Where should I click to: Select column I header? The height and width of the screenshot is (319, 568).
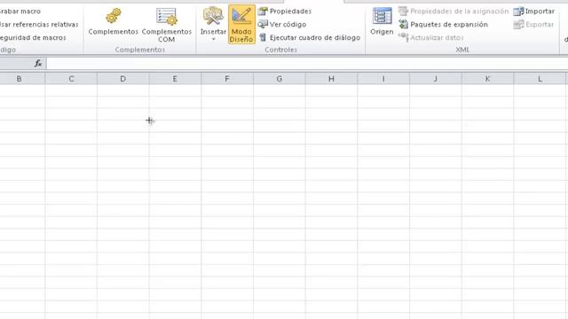pyautogui.click(x=383, y=79)
